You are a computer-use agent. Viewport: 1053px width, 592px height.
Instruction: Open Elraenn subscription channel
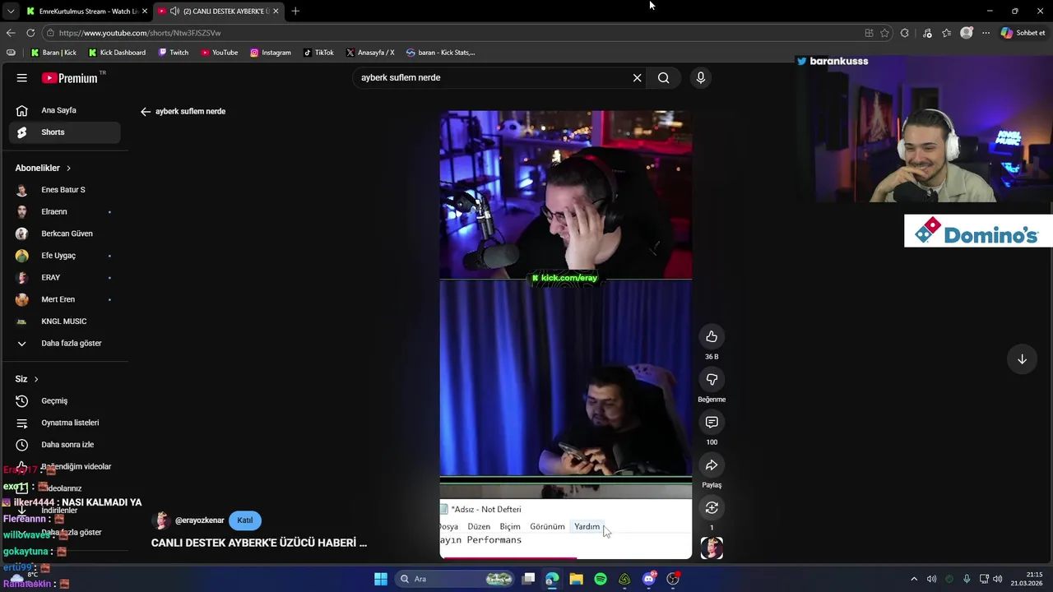point(64,211)
